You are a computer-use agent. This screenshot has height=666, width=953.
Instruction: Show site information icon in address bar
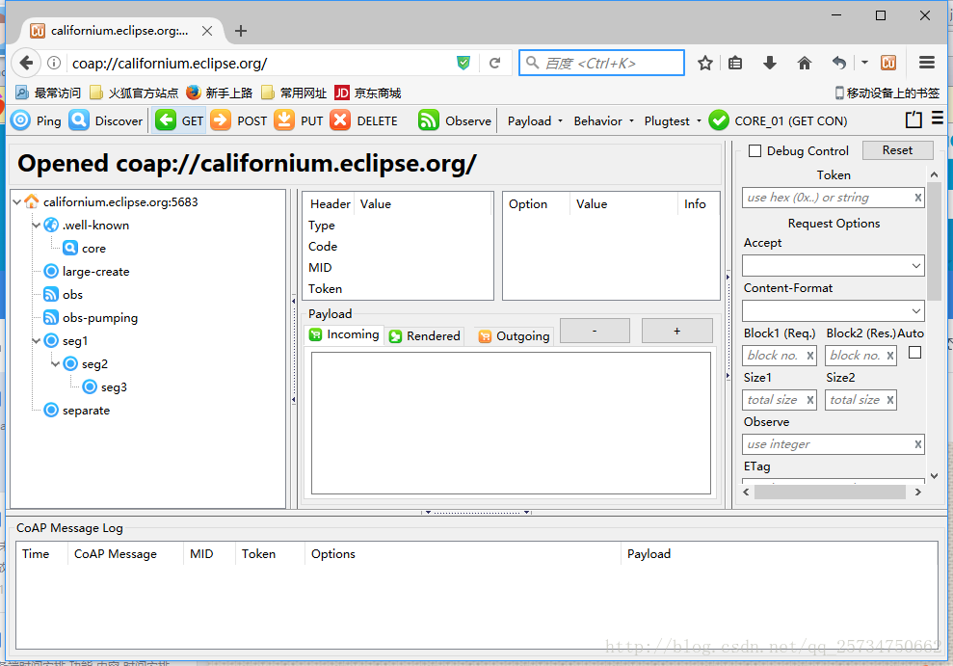tap(54, 63)
